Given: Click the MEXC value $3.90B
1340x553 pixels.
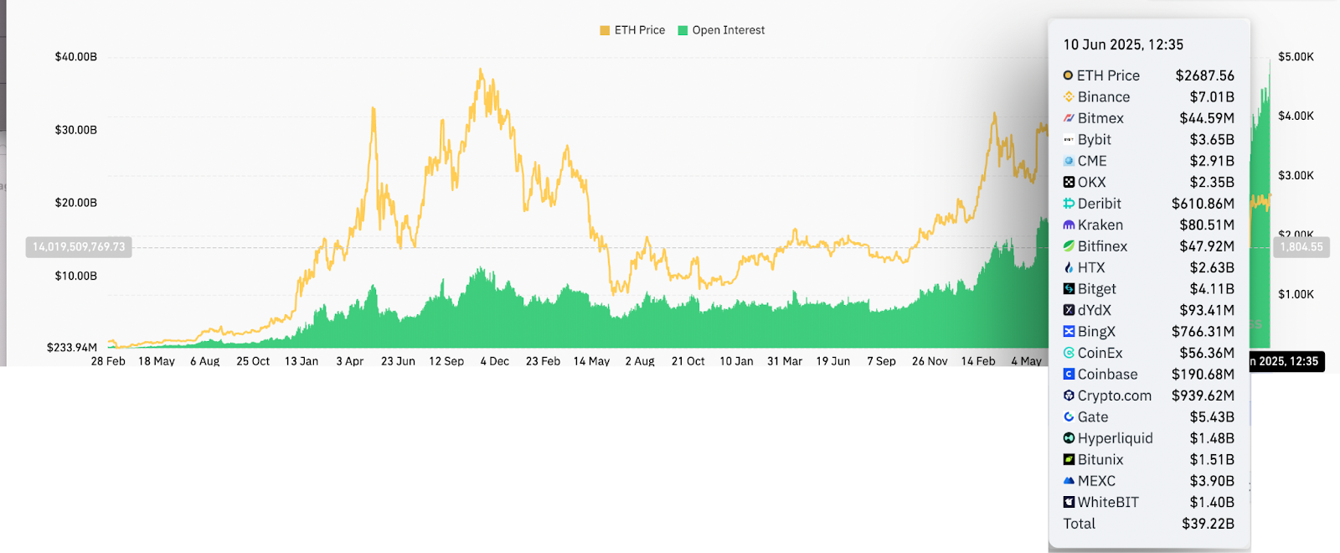Looking at the screenshot, I should click(1212, 481).
